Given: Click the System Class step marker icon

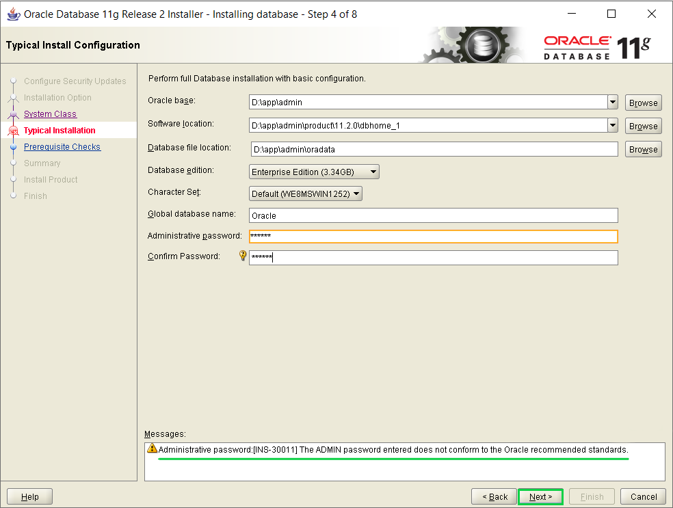Looking at the screenshot, I should [x=14, y=114].
